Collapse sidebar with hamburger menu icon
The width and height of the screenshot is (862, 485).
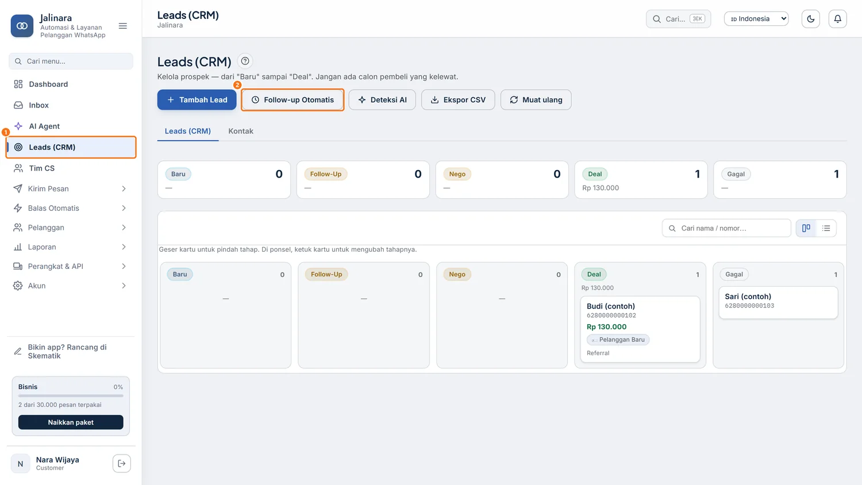coord(122,26)
